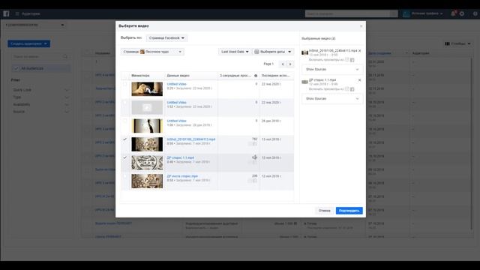Expand the Quick Look filter
Screen dimensions: 480x270
40,90
